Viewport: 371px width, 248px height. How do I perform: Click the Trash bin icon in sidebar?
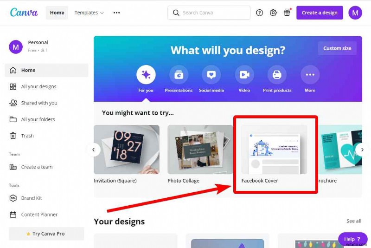(x=13, y=136)
